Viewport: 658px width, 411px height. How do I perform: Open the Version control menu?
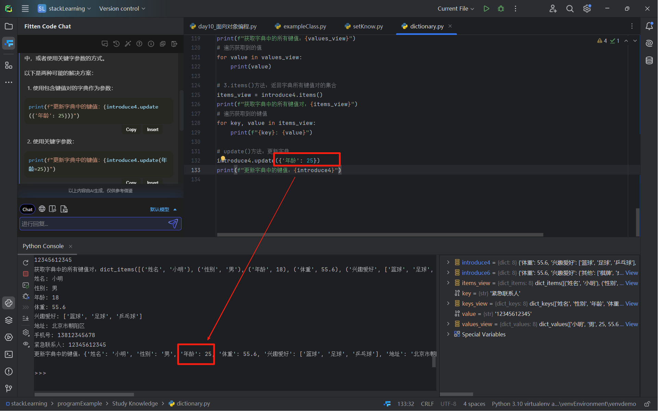point(122,9)
